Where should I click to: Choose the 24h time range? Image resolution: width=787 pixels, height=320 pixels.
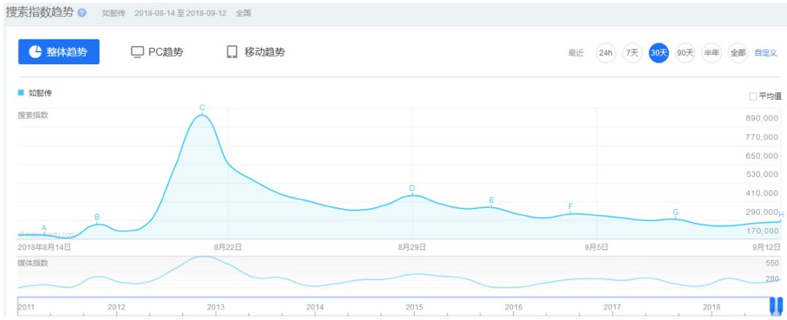[x=606, y=52]
